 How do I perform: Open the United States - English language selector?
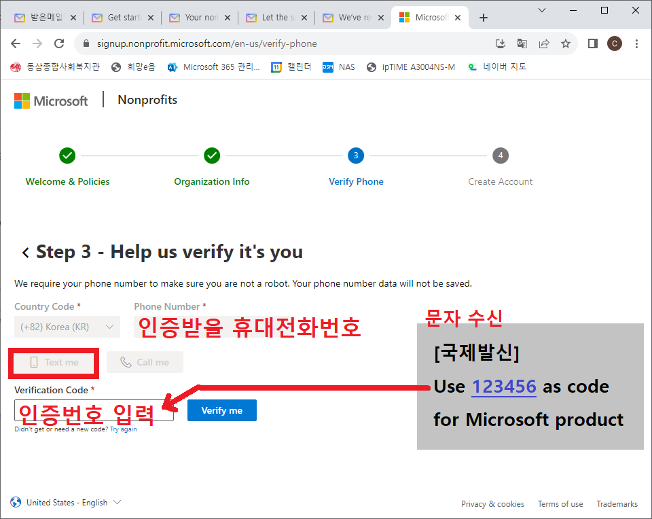tap(66, 503)
